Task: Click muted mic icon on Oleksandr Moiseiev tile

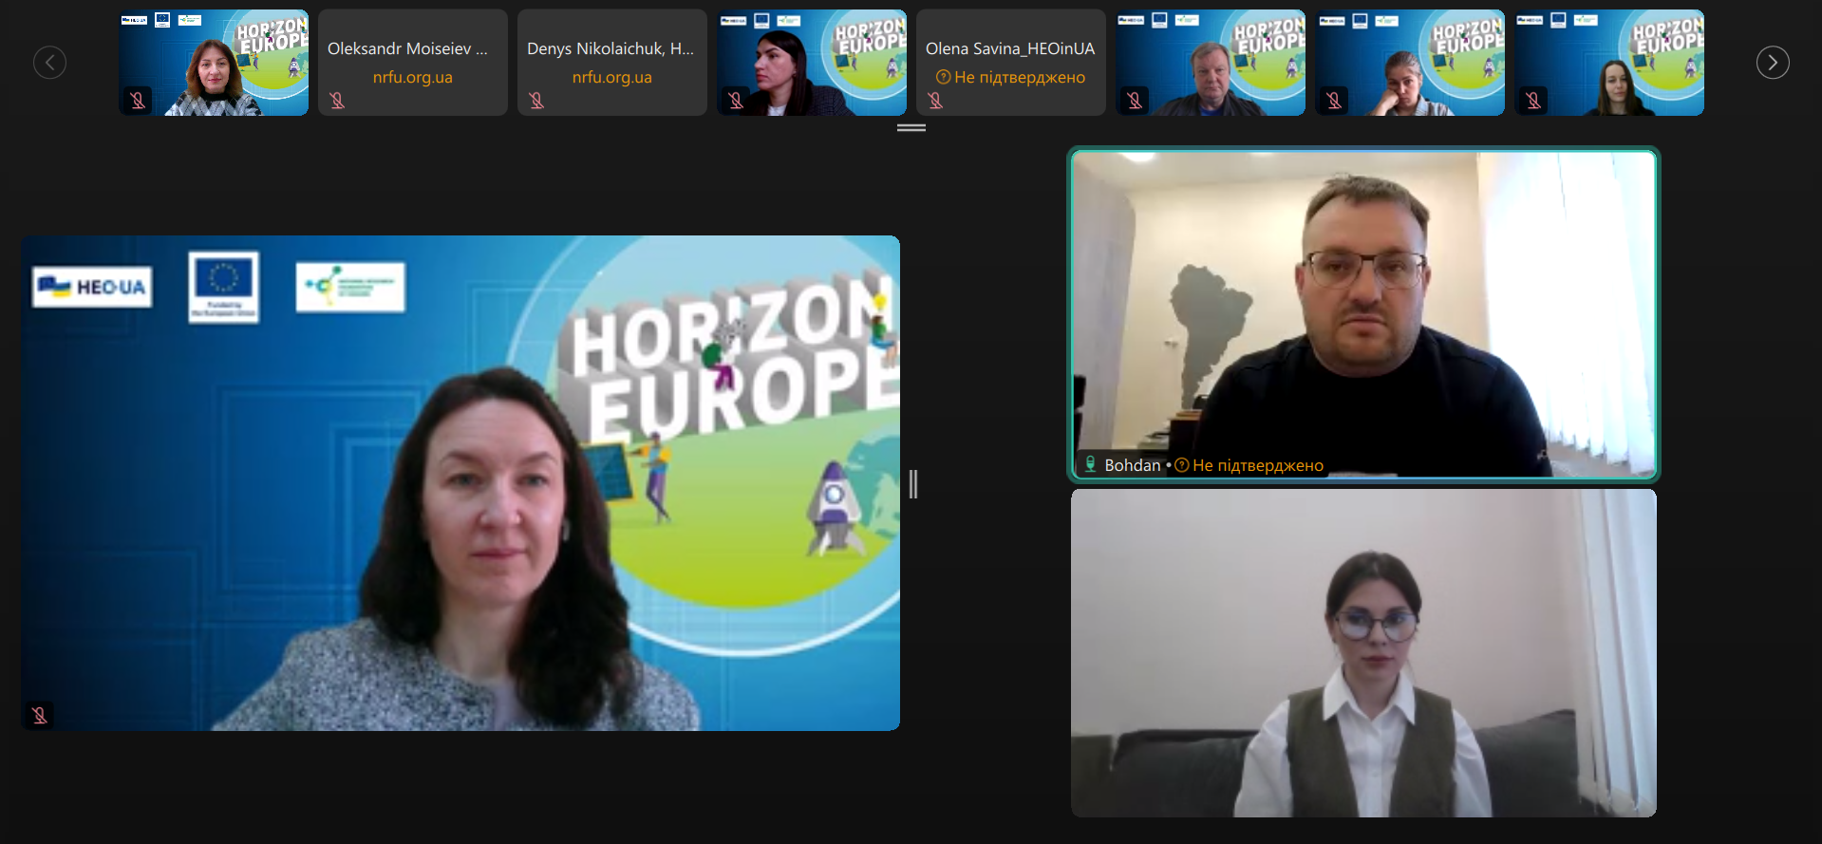Action: pyautogui.click(x=337, y=101)
